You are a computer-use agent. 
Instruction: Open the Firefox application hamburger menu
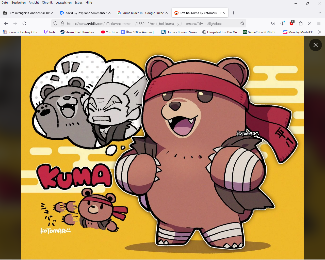click(x=319, y=23)
